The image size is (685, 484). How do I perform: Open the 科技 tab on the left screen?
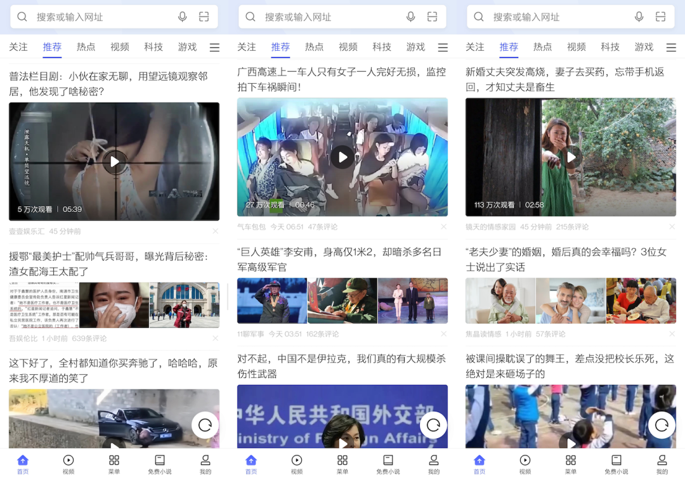153,47
